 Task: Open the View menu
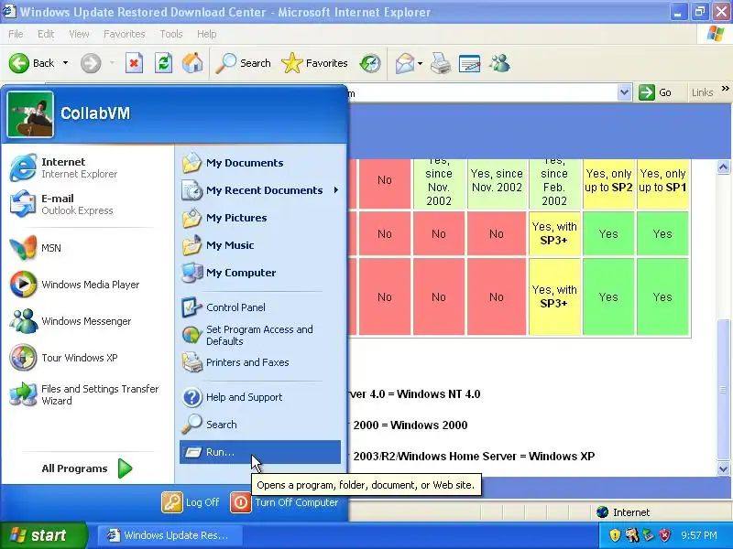coord(79,34)
